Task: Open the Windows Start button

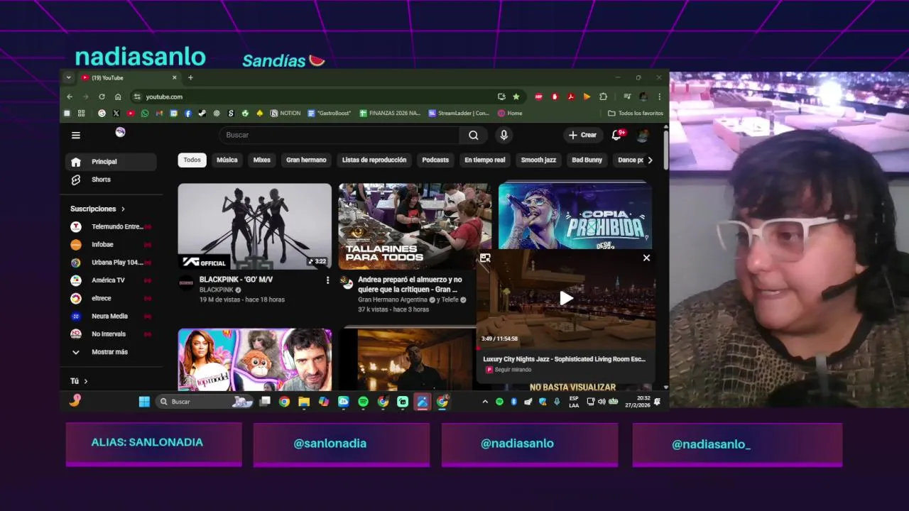Action: (144, 402)
